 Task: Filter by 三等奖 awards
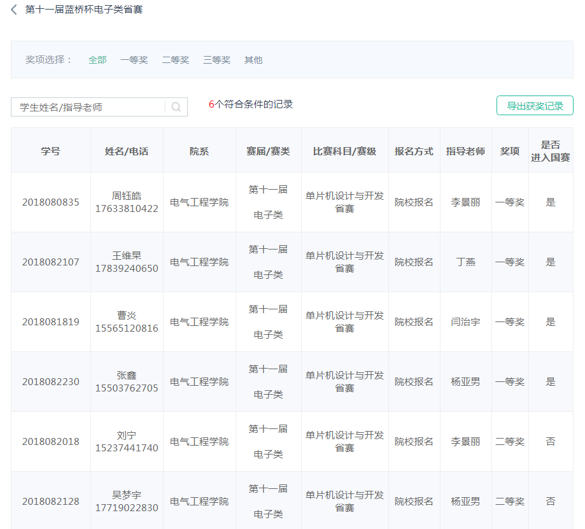pos(216,60)
